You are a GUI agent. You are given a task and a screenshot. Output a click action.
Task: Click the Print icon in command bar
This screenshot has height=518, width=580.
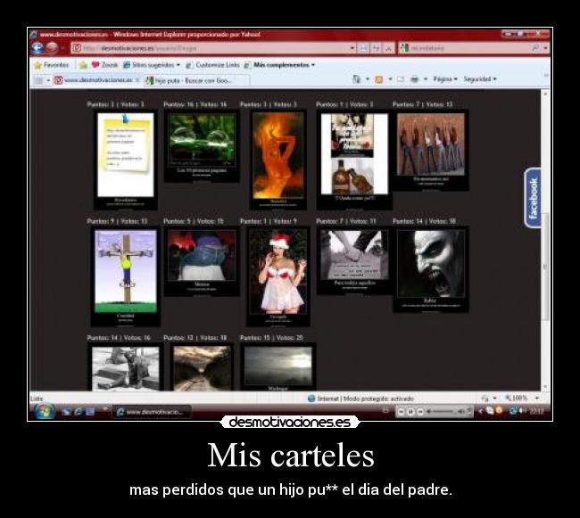tap(415, 79)
